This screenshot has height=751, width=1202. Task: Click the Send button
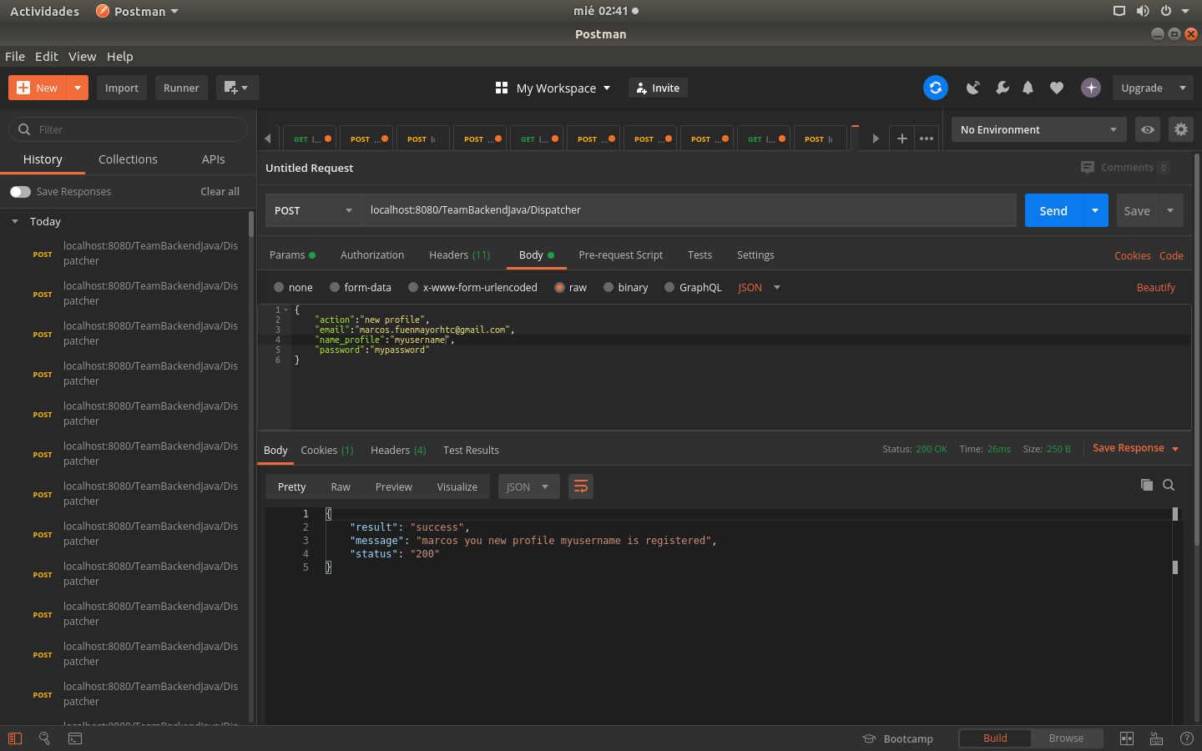point(1053,210)
